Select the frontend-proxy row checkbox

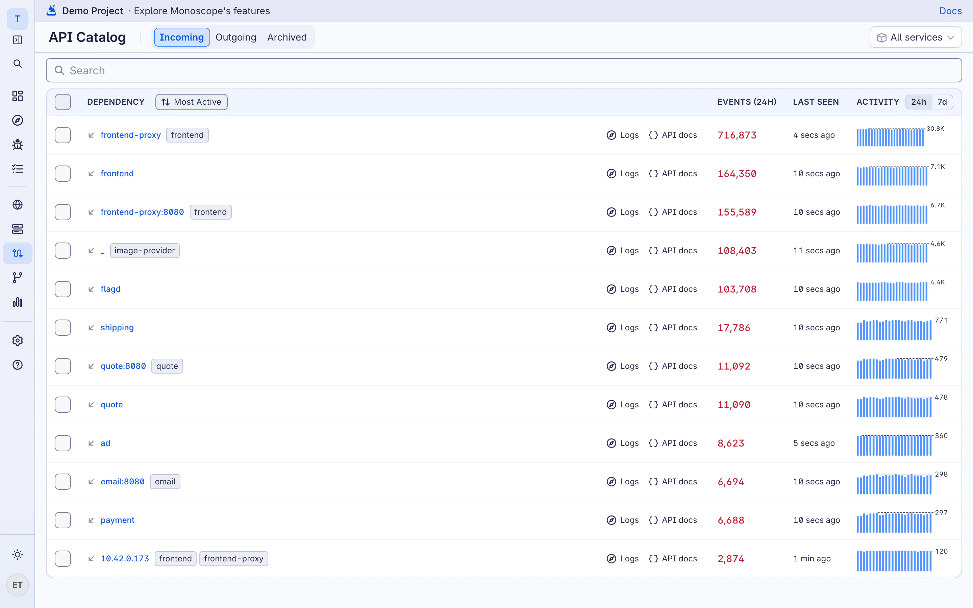click(x=63, y=135)
